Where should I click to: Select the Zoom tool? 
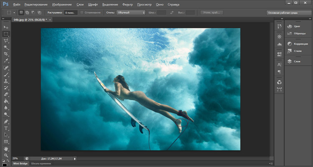pos(6,155)
